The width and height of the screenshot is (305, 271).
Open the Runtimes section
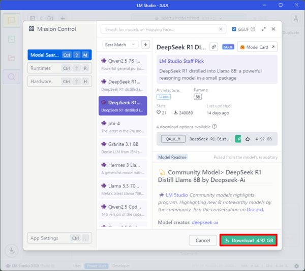(x=59, y=68)
